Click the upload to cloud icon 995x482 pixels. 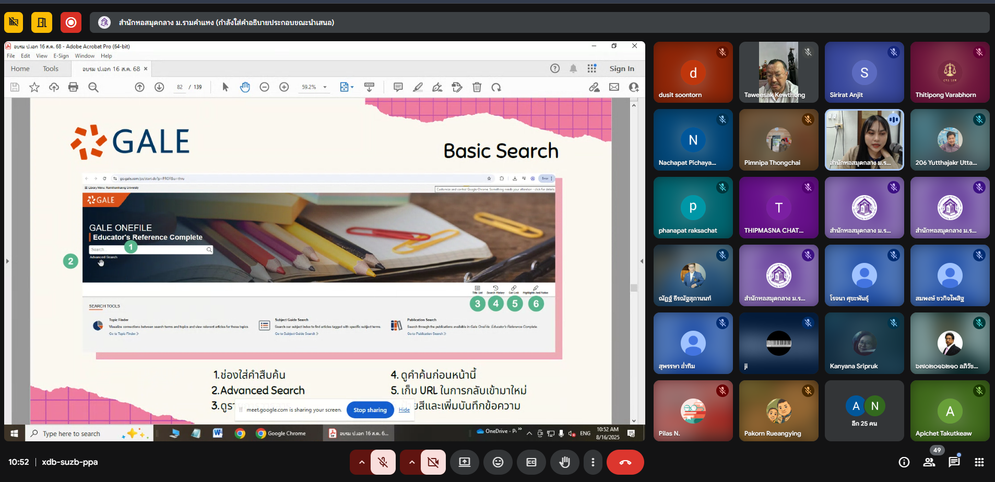click(54, 87)
